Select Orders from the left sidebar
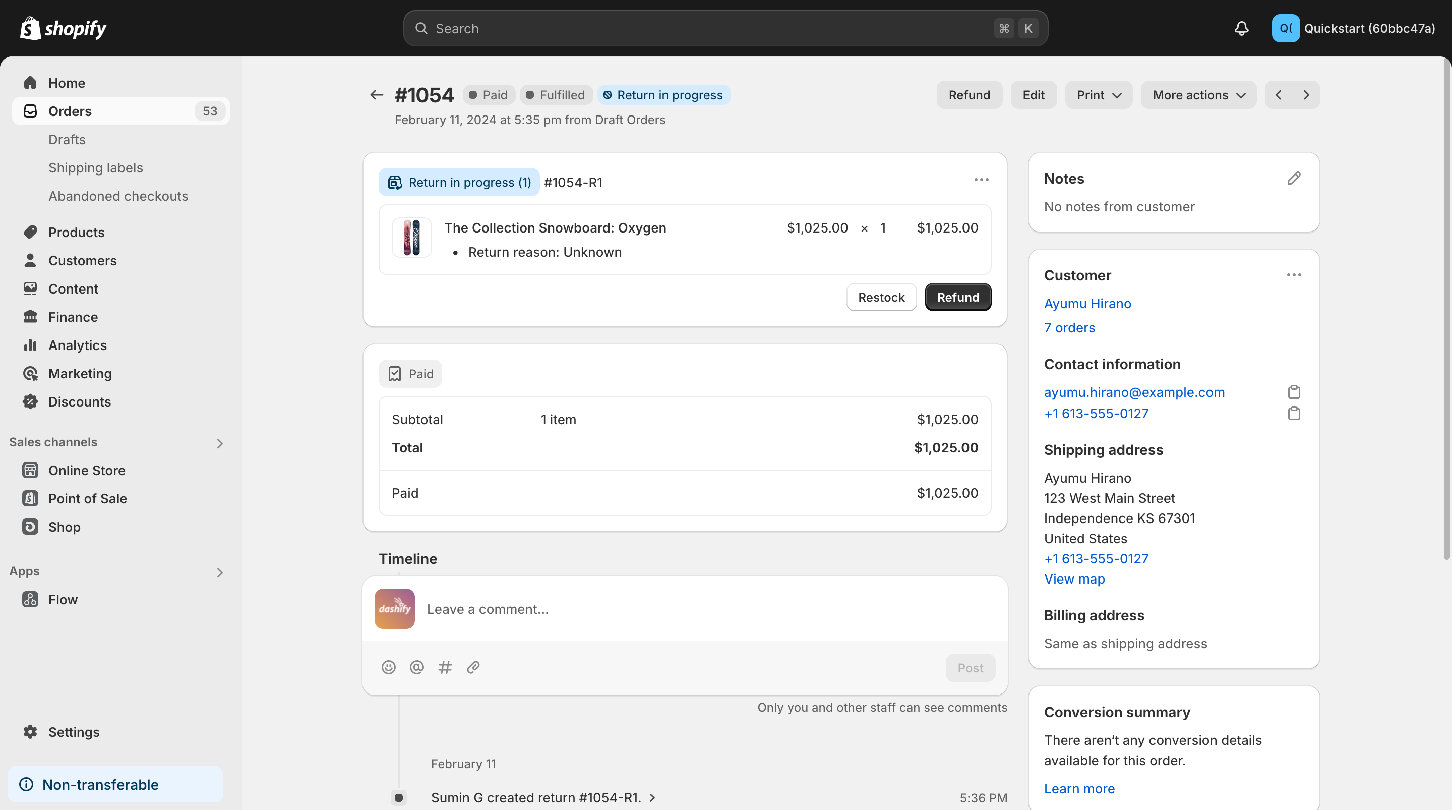The width and height of the screenshot is (1452, 810). click(70, 111)
